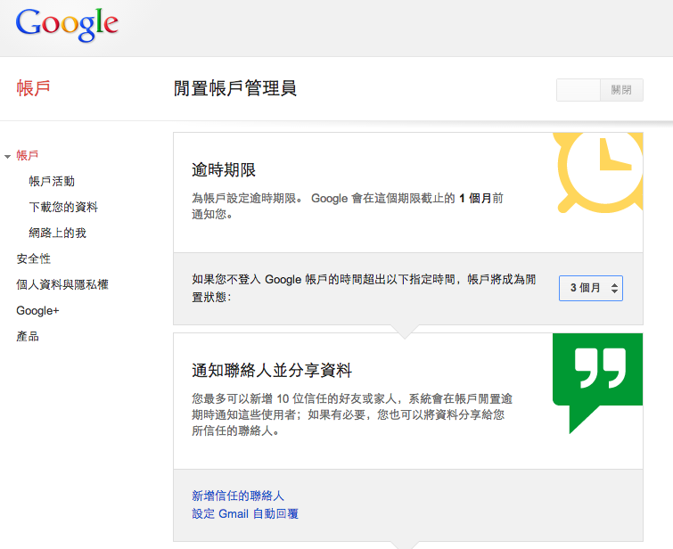Screen dimensions: 673x549
Task: Click 設定 Gmail 自動回覆 link
Action: pos(245,513)
